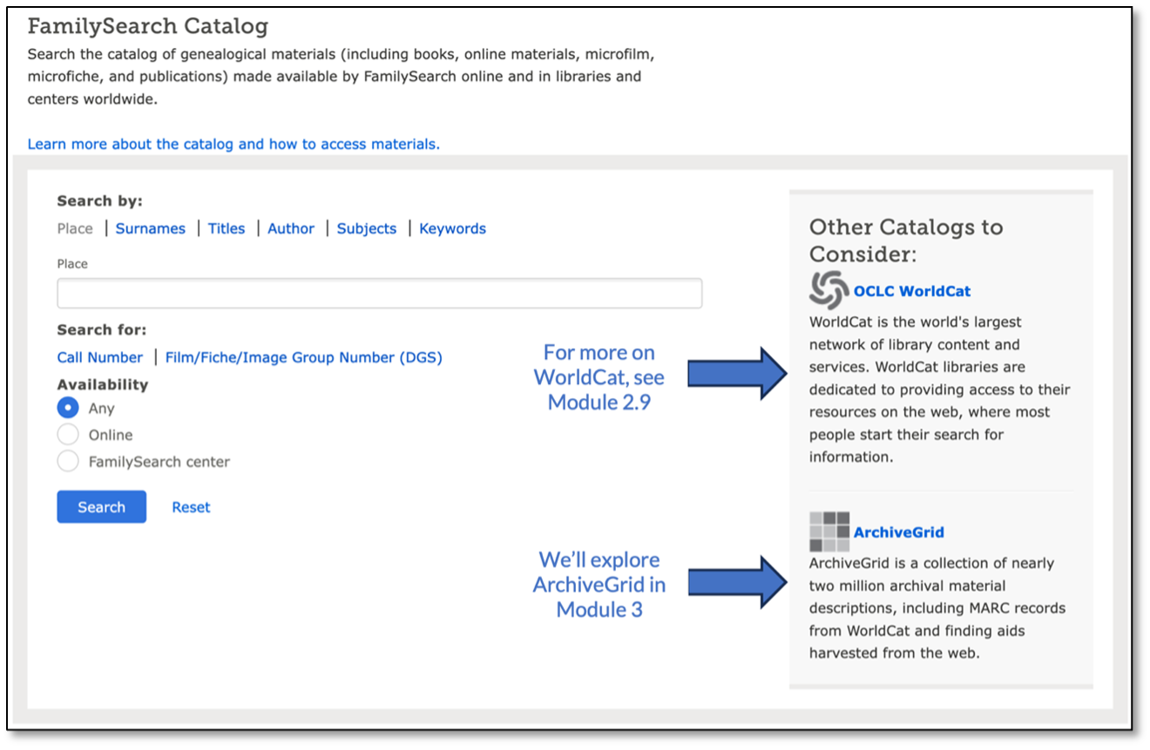Open the Call Number search link

click(100, 357)
